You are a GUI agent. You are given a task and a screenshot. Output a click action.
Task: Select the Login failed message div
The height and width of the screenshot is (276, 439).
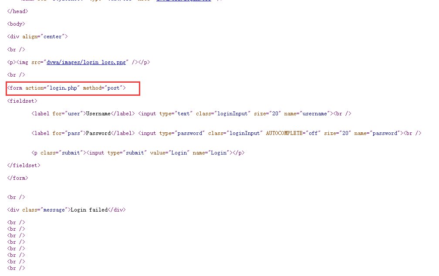point(65,209)
